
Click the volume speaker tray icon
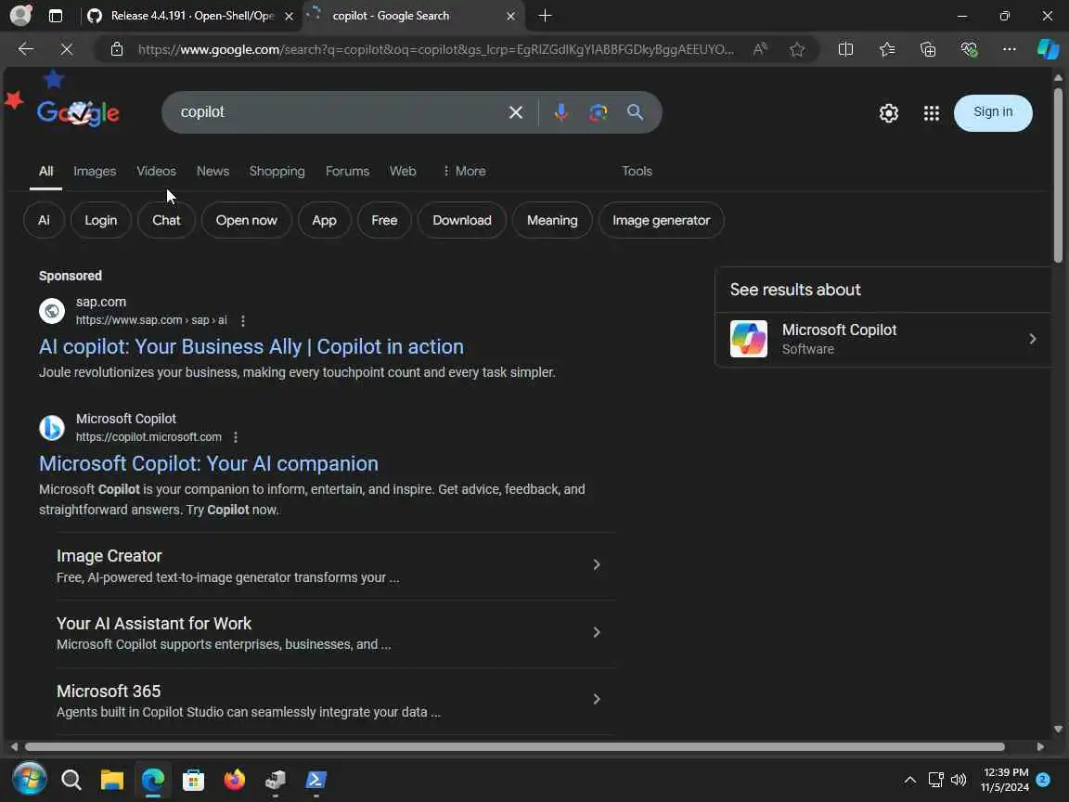coord(959,780)
